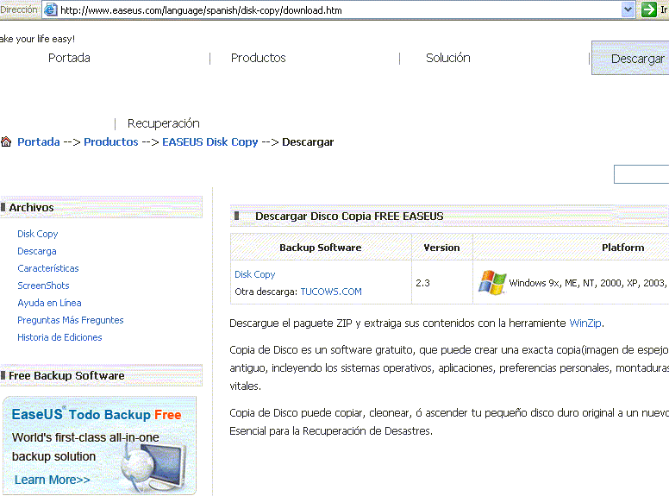Click the Windows logo in Platform column
The image size is (669, 496).
pyautogui.click(x=492, y=282)
